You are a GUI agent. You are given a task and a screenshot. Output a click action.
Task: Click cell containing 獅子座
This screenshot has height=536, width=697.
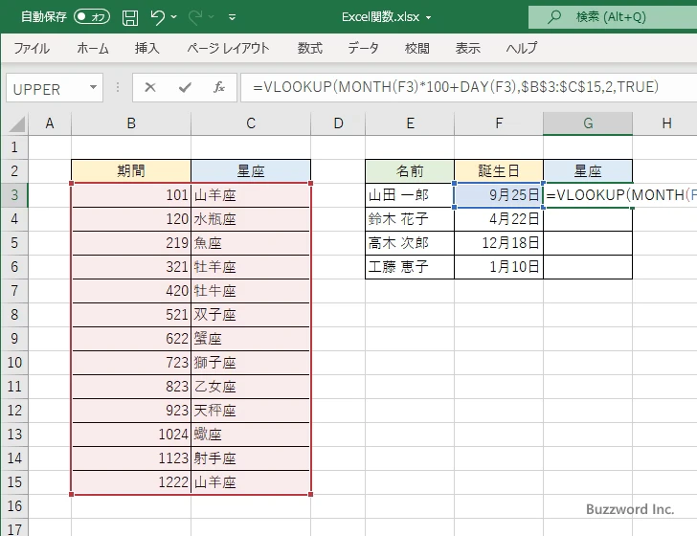251,363
